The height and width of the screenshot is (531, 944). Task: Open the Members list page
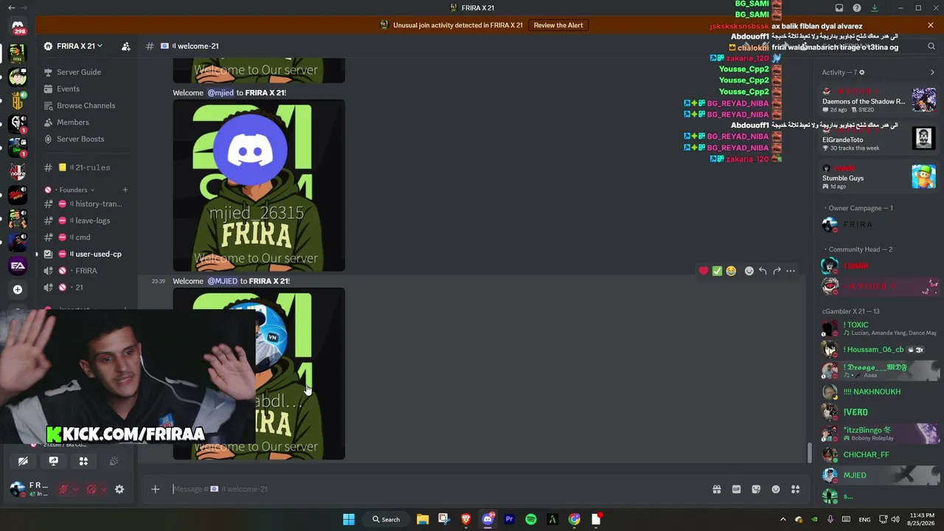(72, 122)
